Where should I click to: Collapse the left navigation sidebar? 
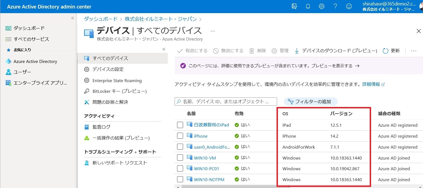click(72, 18)
